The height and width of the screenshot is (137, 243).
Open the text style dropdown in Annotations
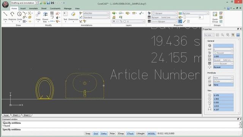[x=96, y=13]
